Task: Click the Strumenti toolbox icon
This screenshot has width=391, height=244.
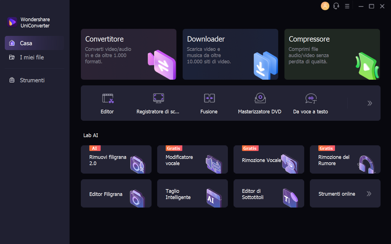Action: pyautogui.click(x=12, y=80)
